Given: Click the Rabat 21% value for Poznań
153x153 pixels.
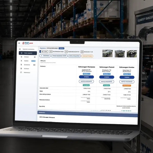Looking at the screenshot, I should (109, 92).
